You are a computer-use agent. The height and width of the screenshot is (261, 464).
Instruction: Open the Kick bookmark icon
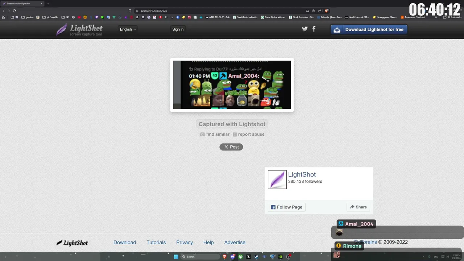click(x=102, y=17)
